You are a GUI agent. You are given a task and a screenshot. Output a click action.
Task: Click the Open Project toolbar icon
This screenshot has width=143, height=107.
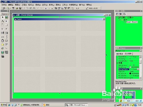click(x=17, y=8)
